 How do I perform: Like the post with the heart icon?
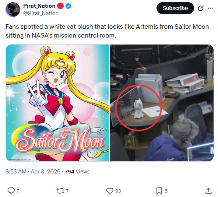(x=110, y=191)
